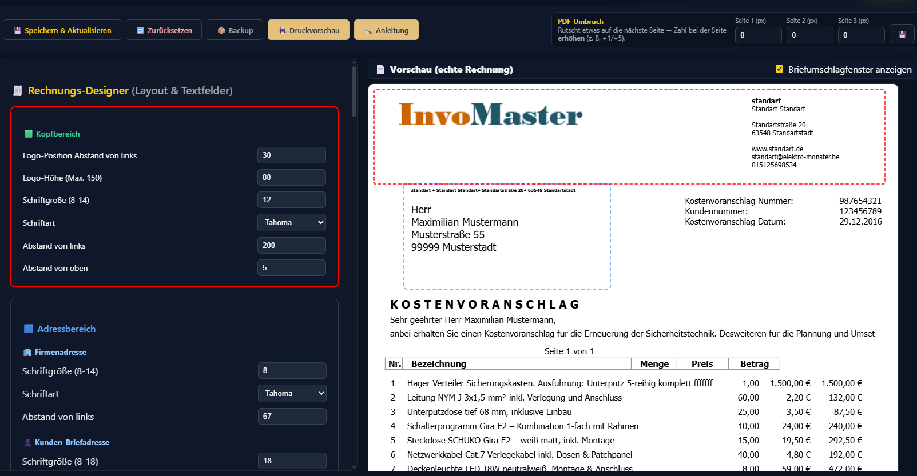Click the blue Adressbereich section icon
The image size is (917, 476).
tap(29, 329)
